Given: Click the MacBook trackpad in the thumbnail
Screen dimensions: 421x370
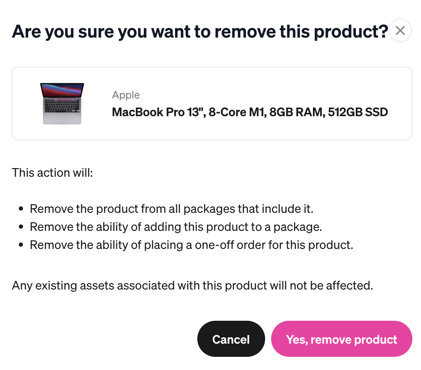Looking at the screenshot, I should tap(62, 118).
